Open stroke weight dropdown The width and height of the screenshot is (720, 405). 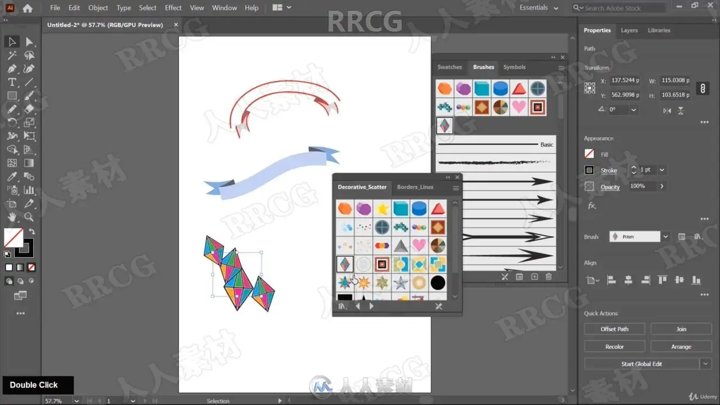662,170
